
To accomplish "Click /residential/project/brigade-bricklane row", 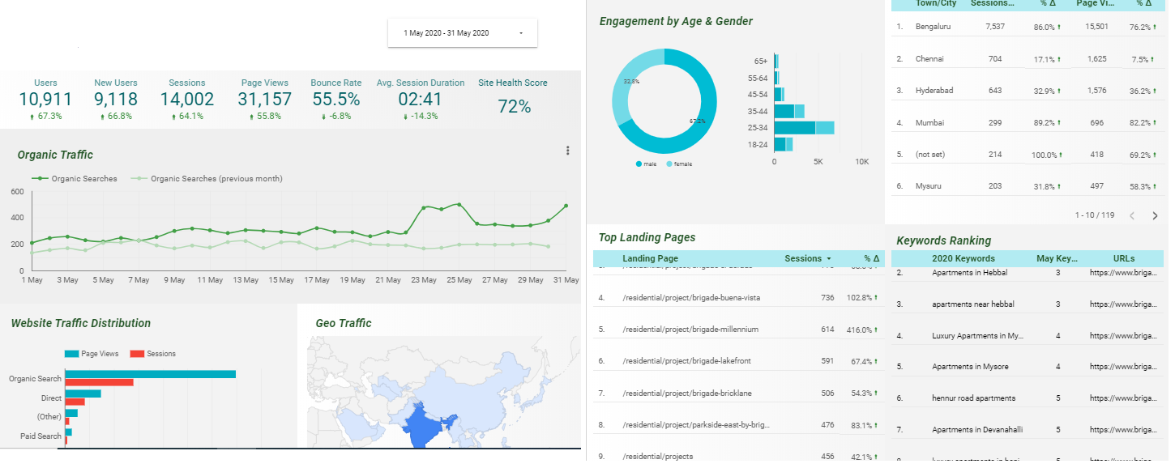I will coord(738,393).
